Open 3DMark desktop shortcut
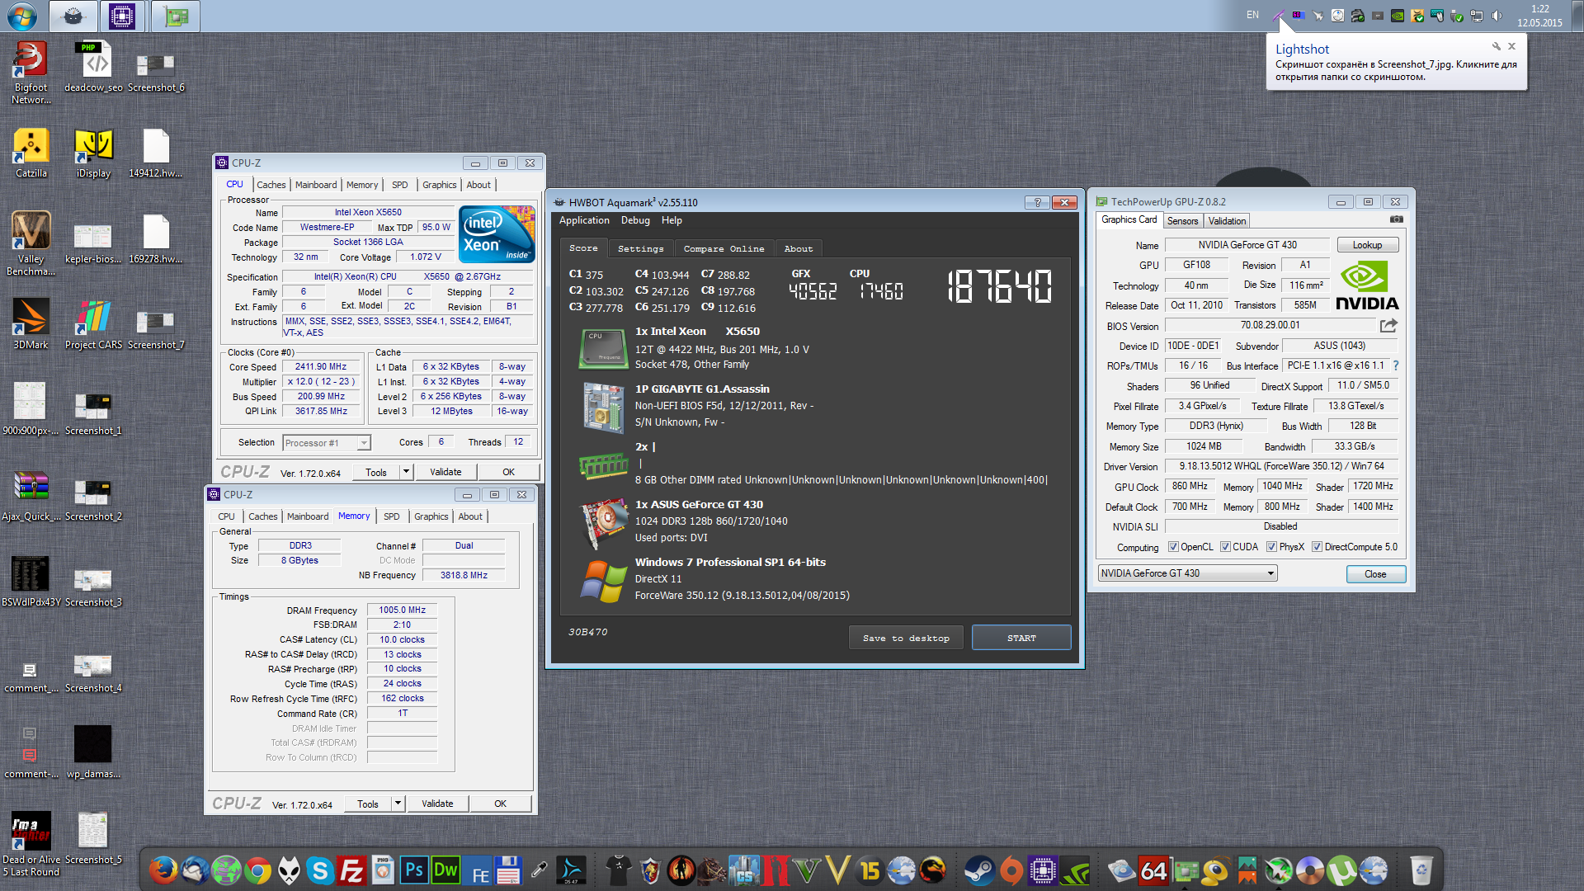Screen dimensions: 1584x891 click(31, 323)
